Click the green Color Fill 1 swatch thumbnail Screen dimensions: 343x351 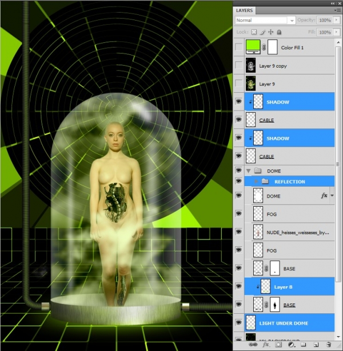pos(253,47)
